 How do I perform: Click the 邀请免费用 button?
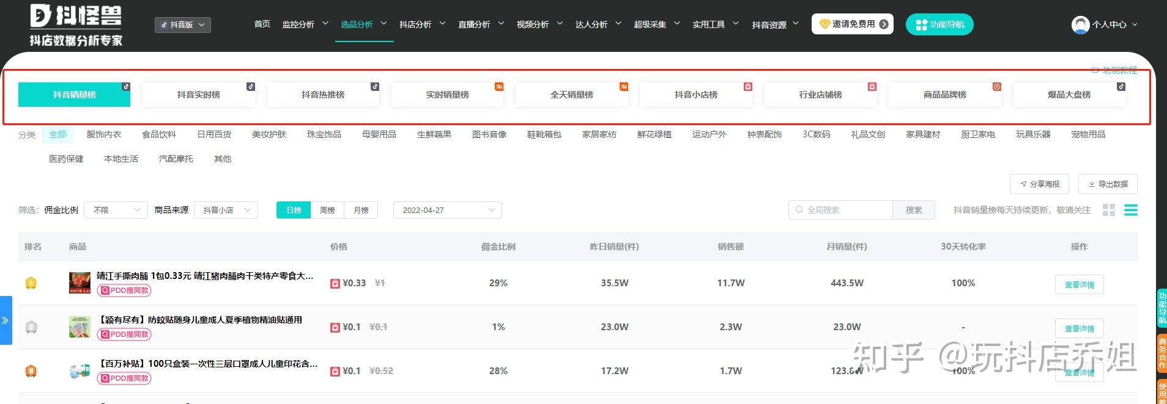coord(853,24)
